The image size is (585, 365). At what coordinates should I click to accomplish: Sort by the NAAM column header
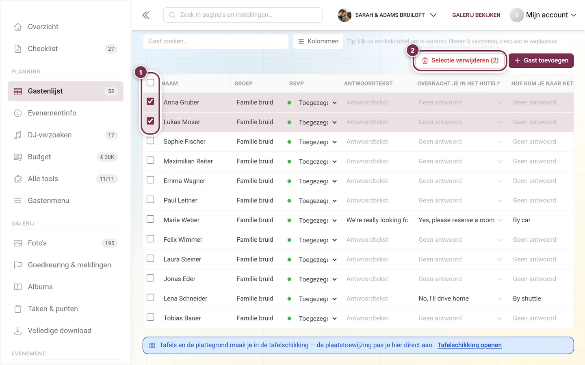pos(170,84)
